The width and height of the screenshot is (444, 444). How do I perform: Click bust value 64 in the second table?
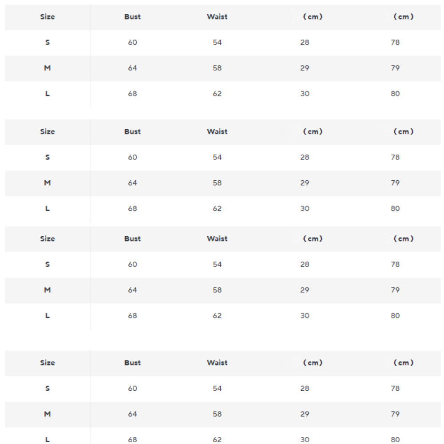click(132, 183)
